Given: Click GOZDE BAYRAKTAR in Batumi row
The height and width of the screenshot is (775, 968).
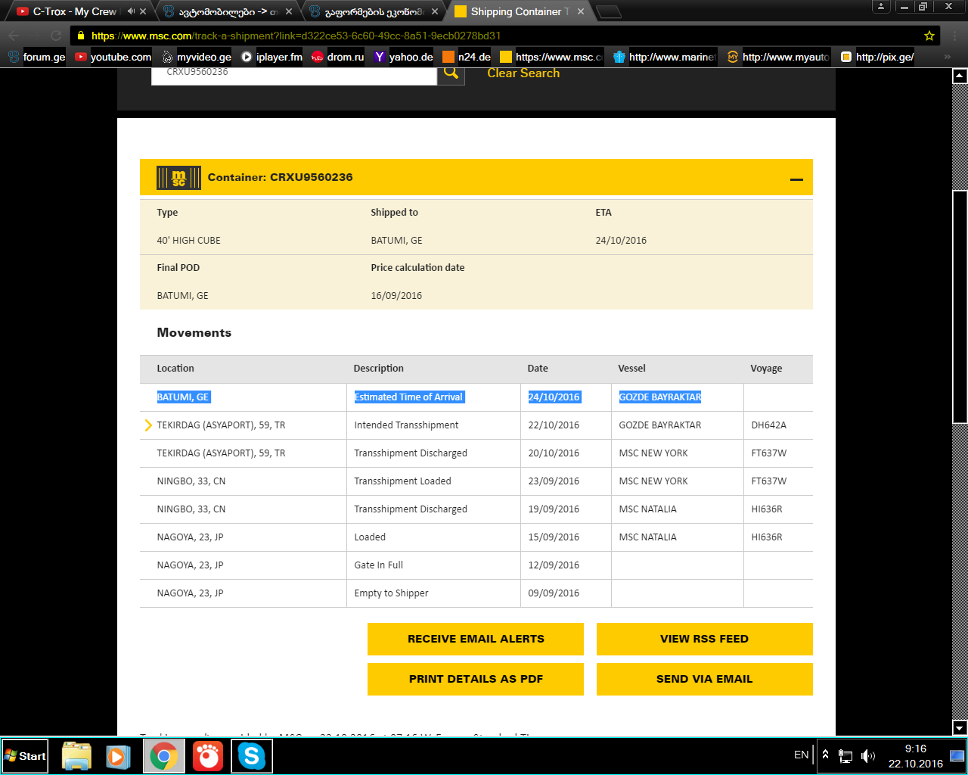Looking at the screenshot, I should click(660, 397).
